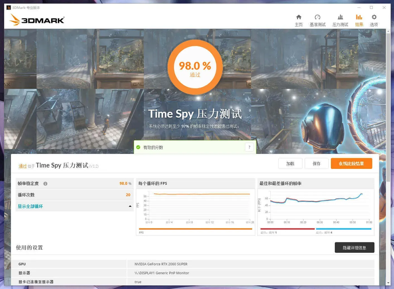Open the Benchmarks (基准测试) gauge icon

tap(317, 17)
